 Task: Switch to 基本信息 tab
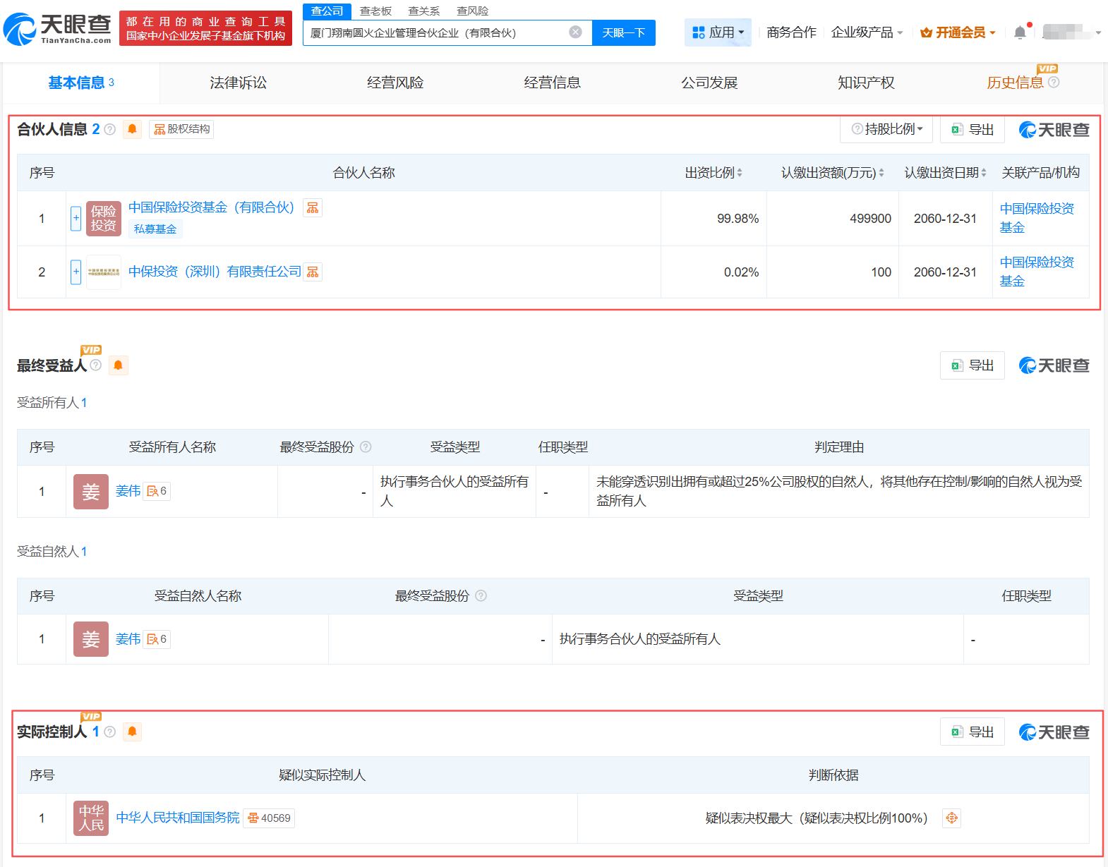[81, 83]
